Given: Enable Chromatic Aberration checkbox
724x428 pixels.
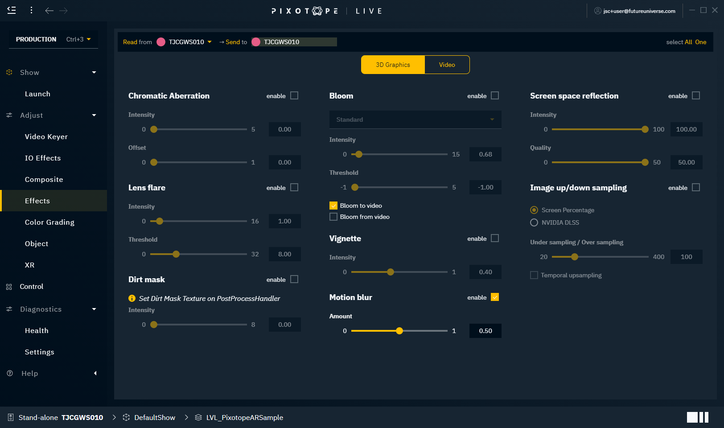Looking at the screenshot, I should click(294, 95).
